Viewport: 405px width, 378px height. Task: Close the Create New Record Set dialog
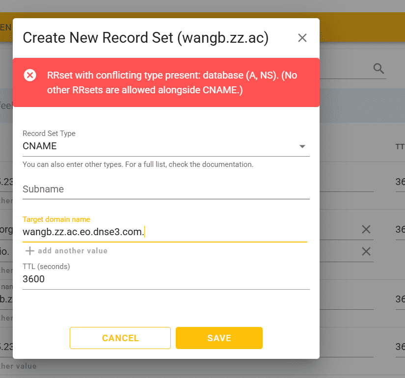click(x=302, y=38)
